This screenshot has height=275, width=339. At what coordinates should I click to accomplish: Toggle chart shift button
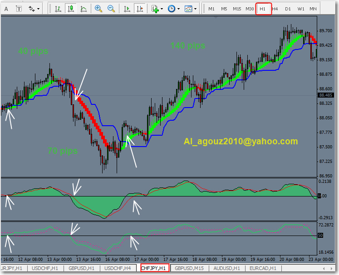(x=140, y=9)
